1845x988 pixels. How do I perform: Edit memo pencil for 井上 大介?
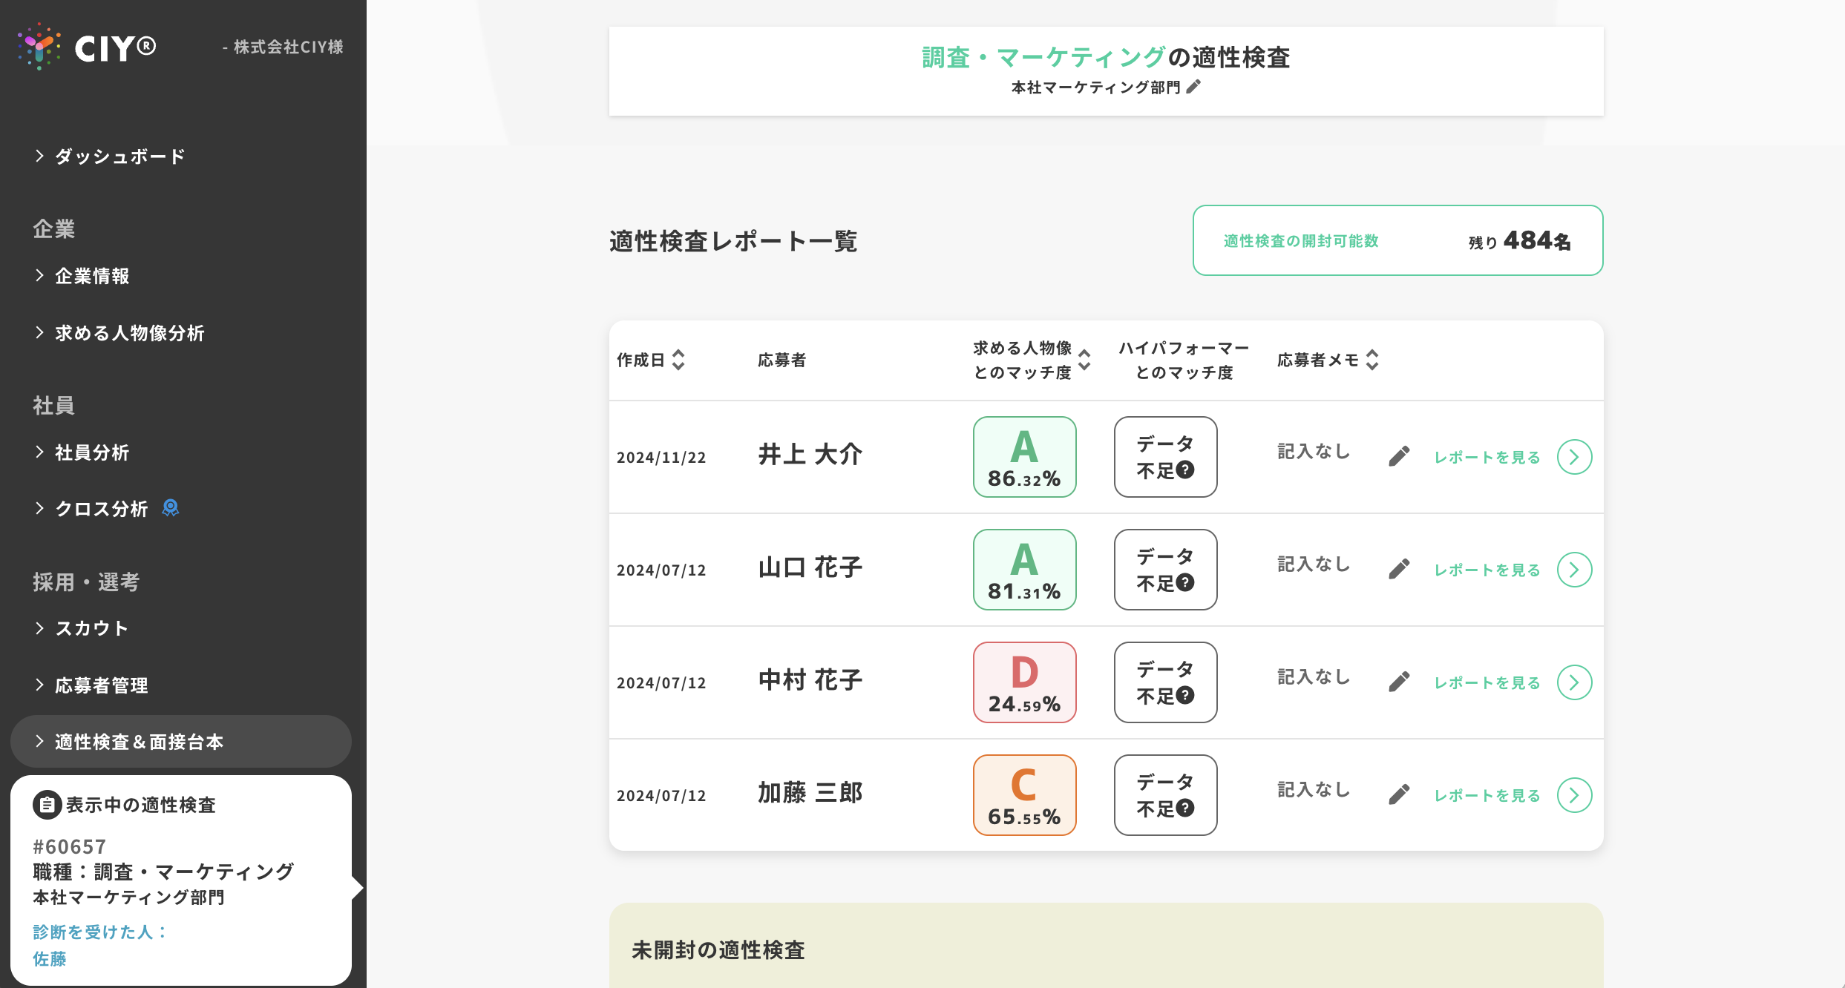point(1399,456)
